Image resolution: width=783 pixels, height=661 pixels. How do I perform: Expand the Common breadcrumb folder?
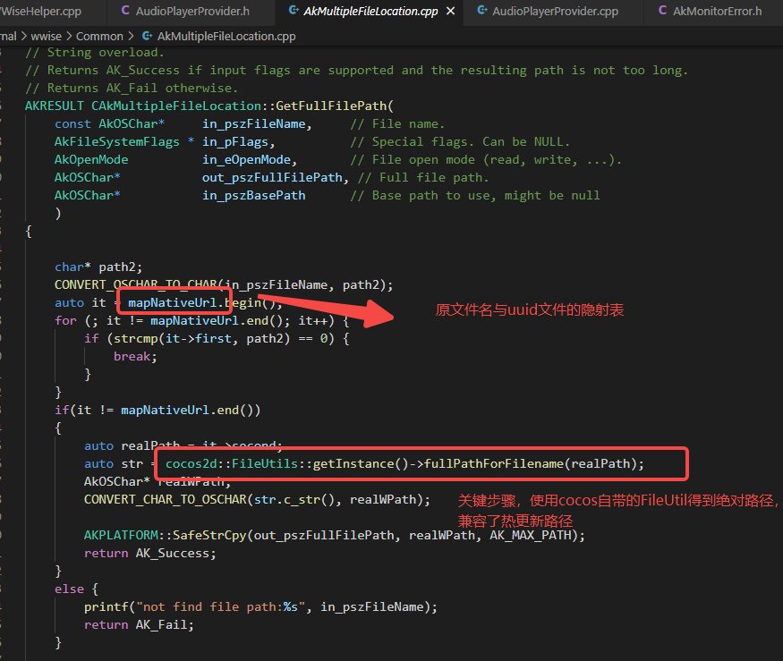point(99,37)
